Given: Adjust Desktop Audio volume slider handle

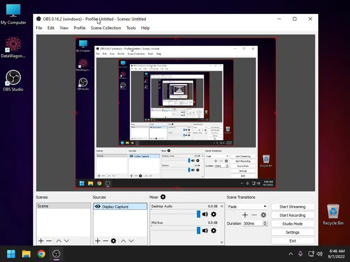Looking at the screenshot, I should point(199,214).
